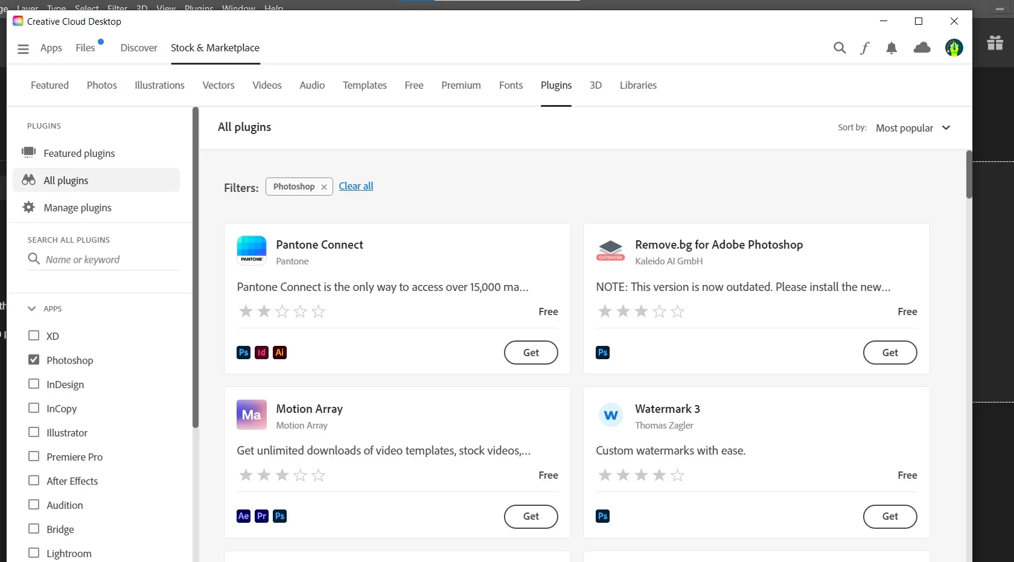
Task: Open the Featured category tab
Action: [x=49, y=85]
